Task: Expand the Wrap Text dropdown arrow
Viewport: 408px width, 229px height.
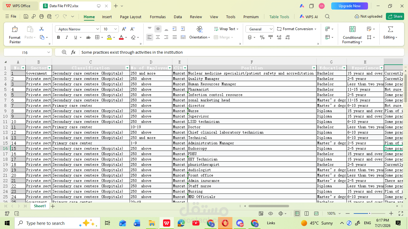Action: (237, 29)
